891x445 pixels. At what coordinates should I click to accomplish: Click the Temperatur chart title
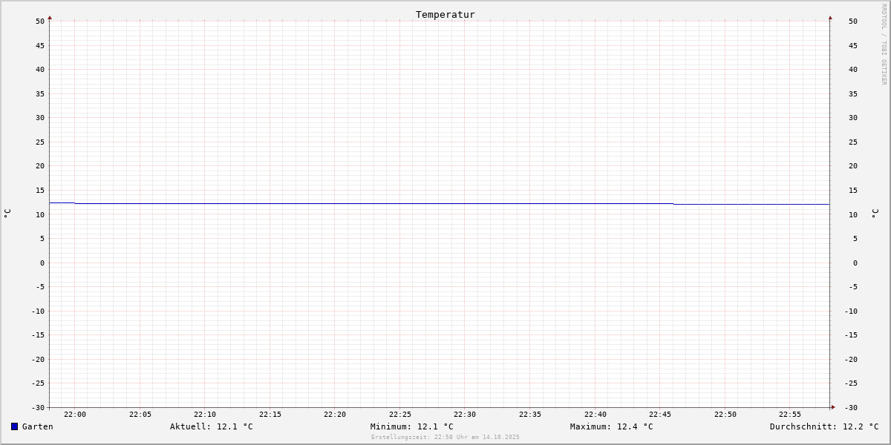[x=446, y=14]
